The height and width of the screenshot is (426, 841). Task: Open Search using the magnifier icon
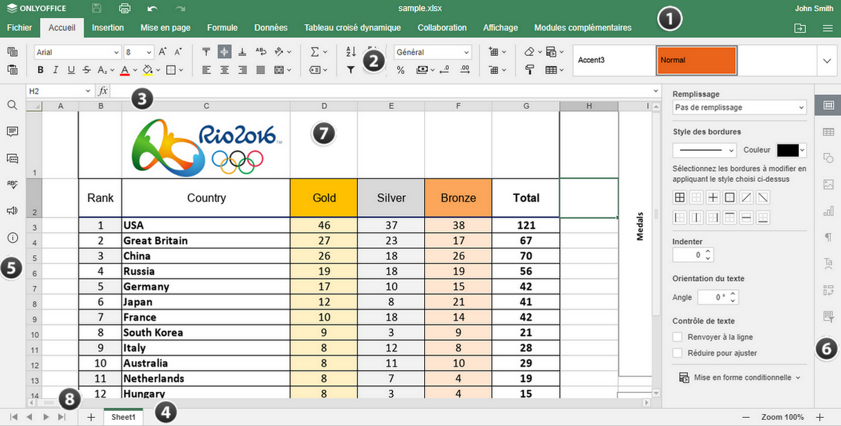click(12, 105)
